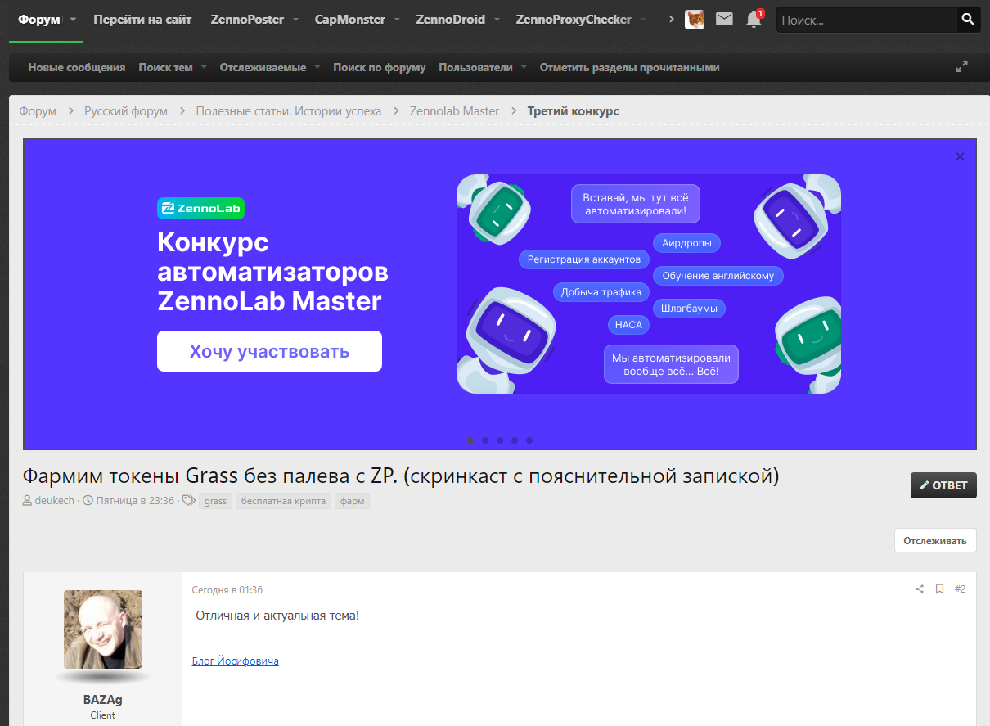Expand the ZennoPoster dropdown arrow
Image resolution: width=990 pixels, height=726 pixels.
(x=295, y=20)
